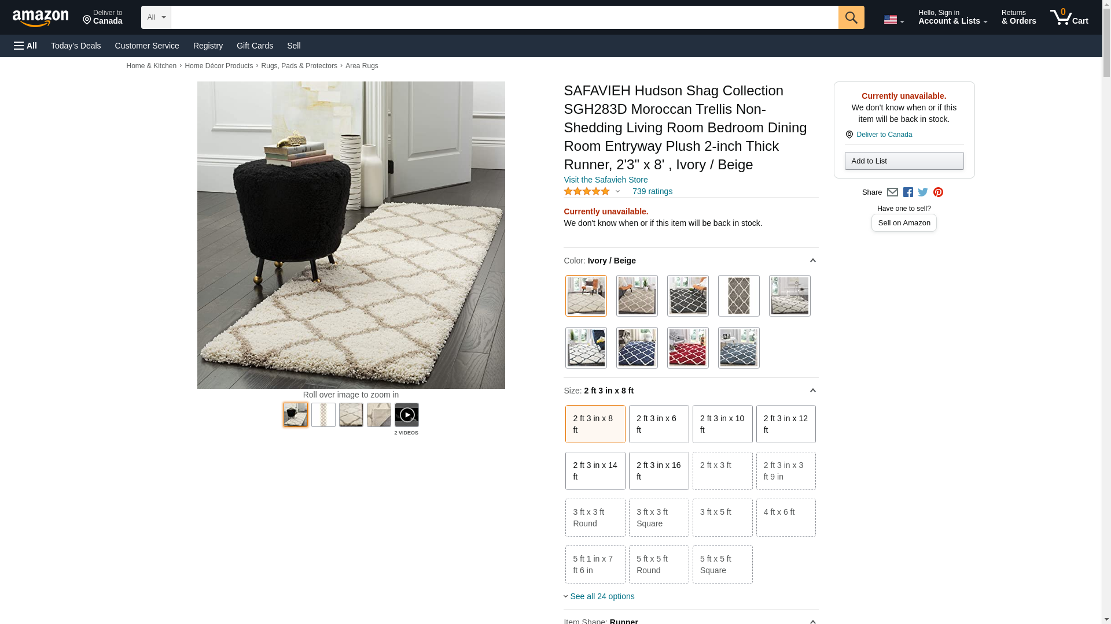The height and width of the screenshot is (624, 1111).
Task: Open the All search category dropdown
Action: (156, 17)
